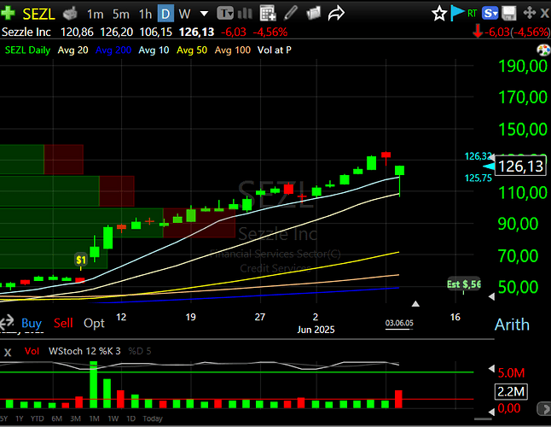Image resolution: width=551 pixels, height=427 pixels.
Task: Click the Sell link
Action: (x=63, y=323)
